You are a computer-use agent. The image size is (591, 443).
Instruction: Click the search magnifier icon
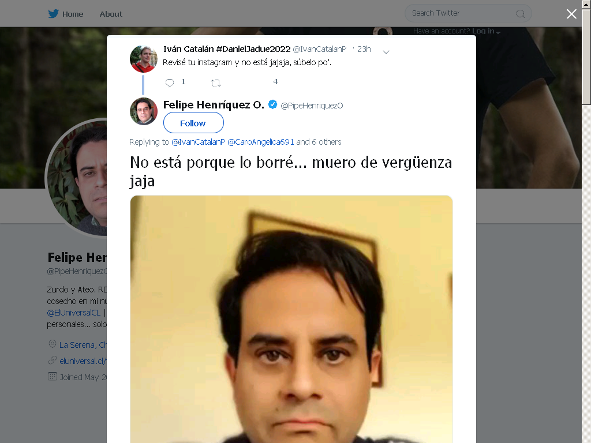click(x=520, y=14)
